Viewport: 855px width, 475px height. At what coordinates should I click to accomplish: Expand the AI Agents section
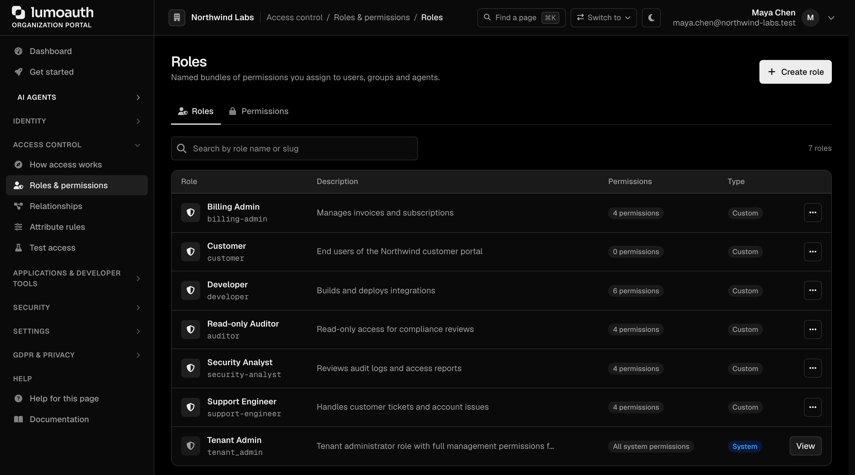[77, 97]
